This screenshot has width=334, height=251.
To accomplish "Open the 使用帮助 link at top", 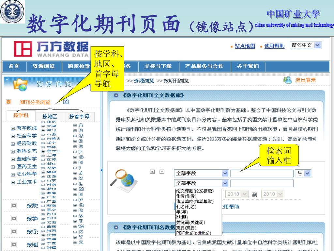I will (x=274, y=46).
